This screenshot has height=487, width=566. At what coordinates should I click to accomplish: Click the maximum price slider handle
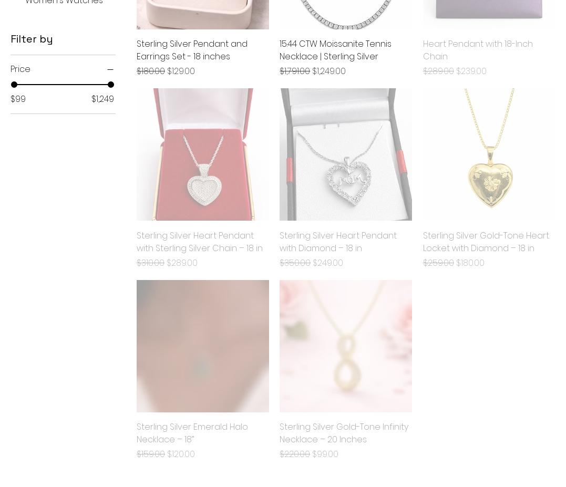(x=111, y=85)
